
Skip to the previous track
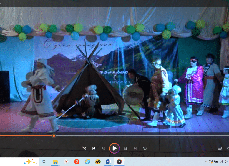(94, 148)
